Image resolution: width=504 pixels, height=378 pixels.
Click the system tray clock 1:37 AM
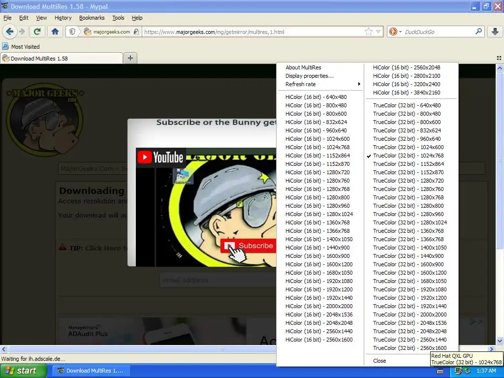point(486,371)
